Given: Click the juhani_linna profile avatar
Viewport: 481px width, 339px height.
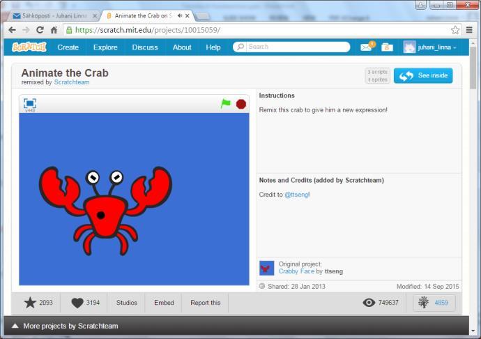Looking at the screenshot, I should click(x=409, y=47).
